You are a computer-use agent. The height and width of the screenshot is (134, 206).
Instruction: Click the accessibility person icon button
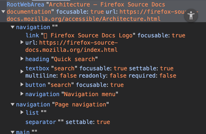(x=191, y=16)
